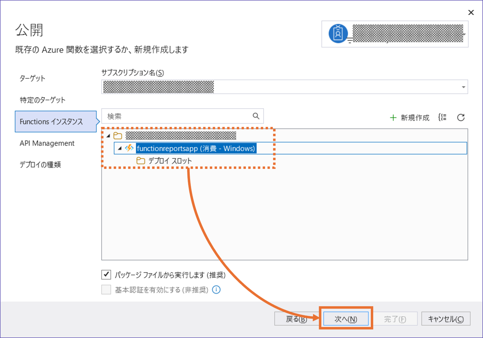Click the folder icon beside デプロイ スロット

141,160
